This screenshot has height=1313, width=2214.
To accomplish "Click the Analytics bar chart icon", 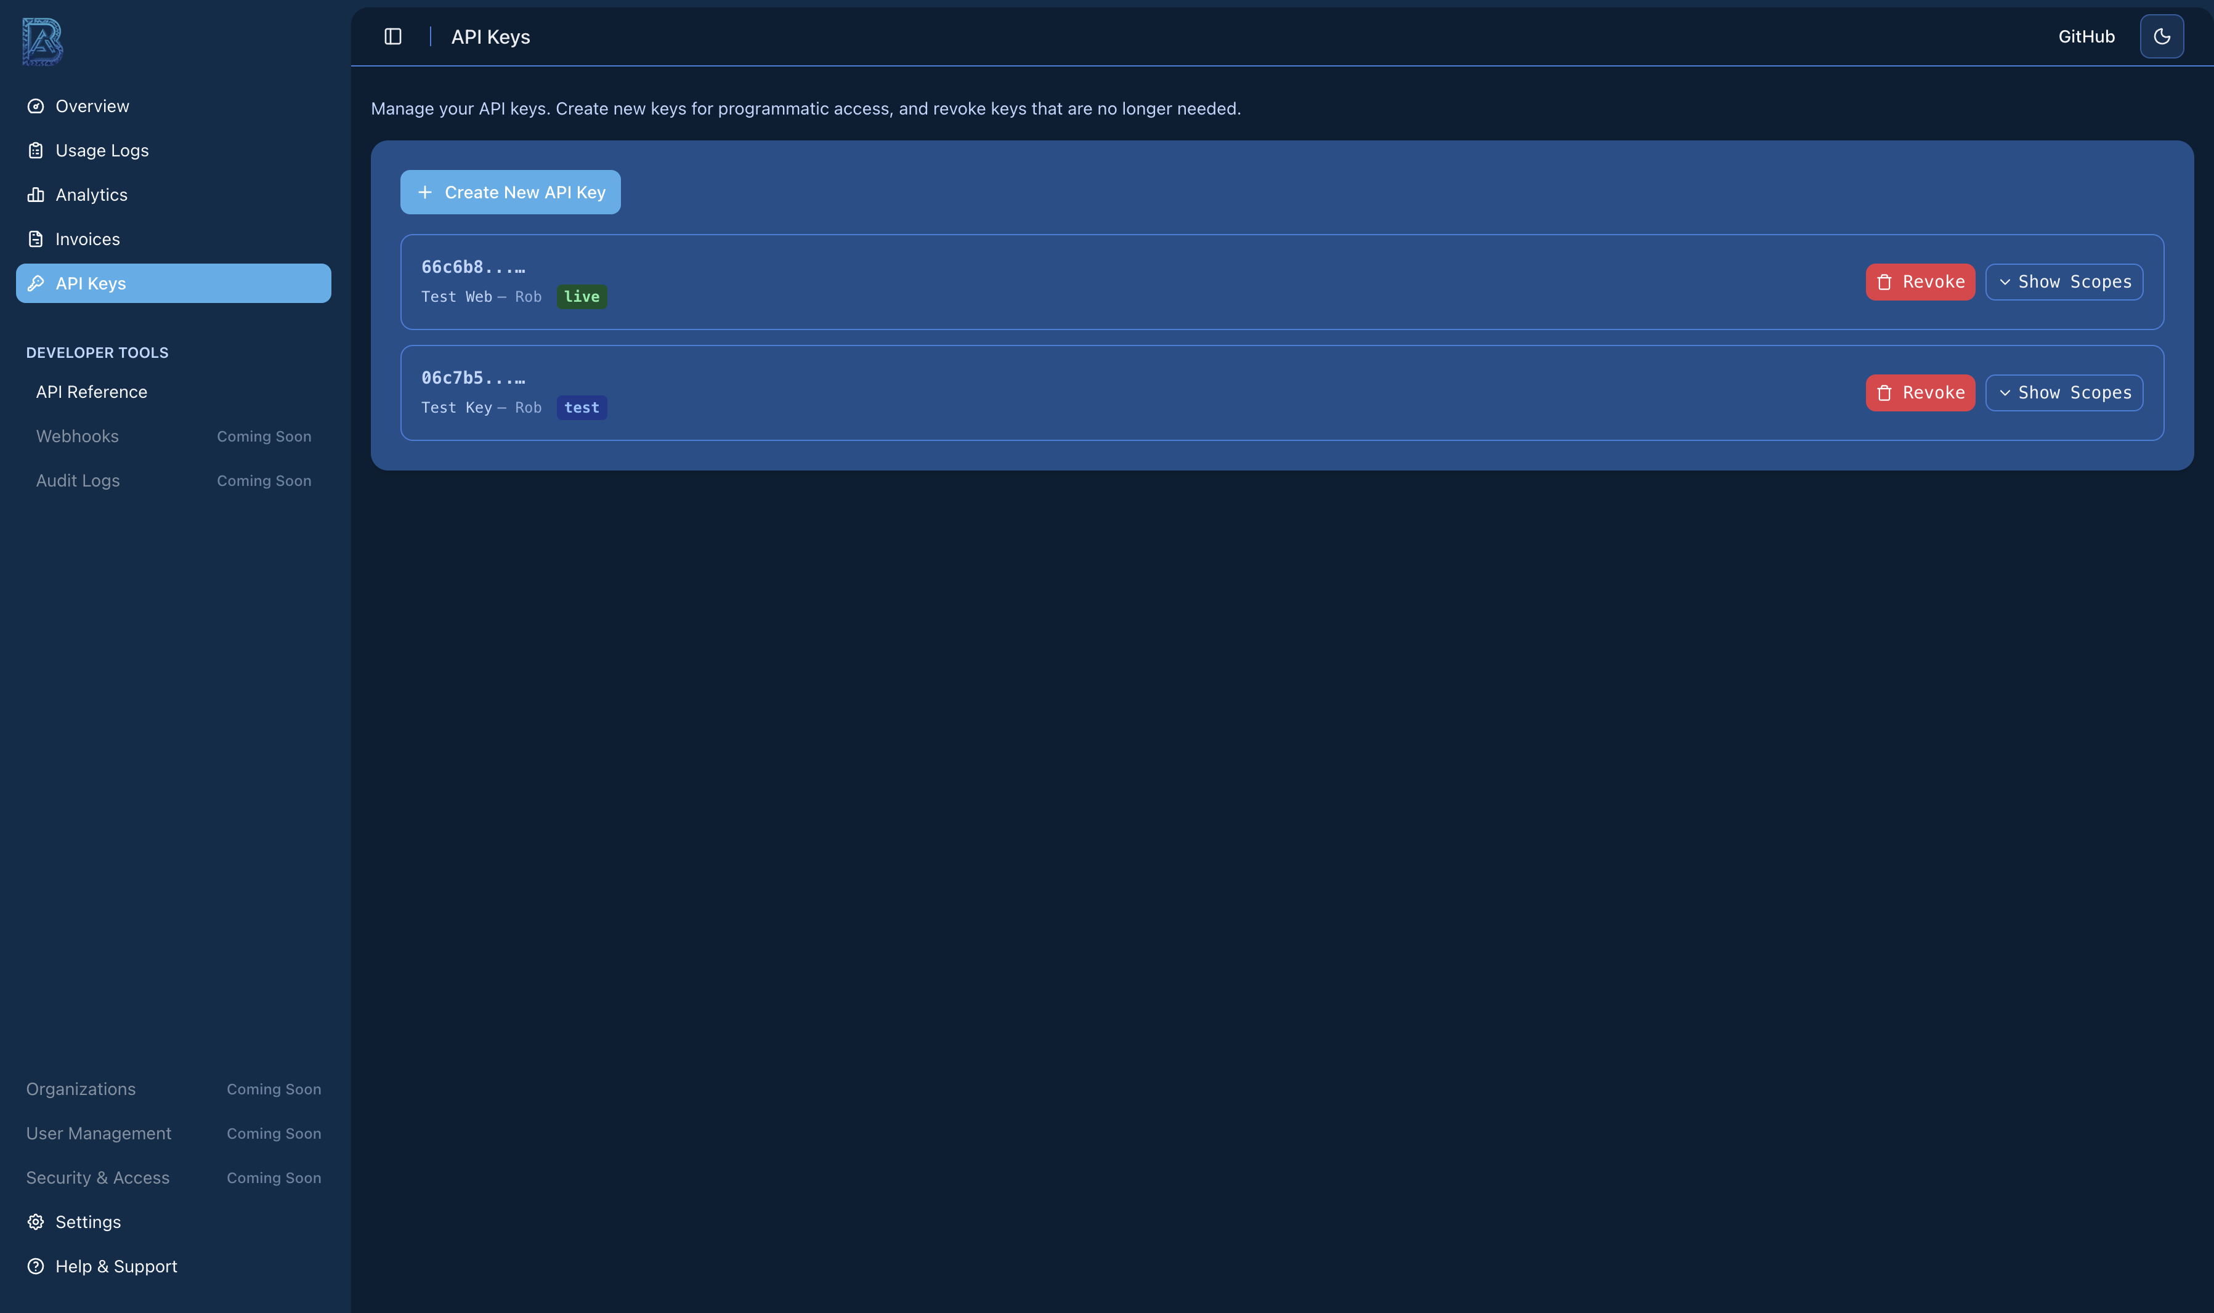I will coord(35,195).
